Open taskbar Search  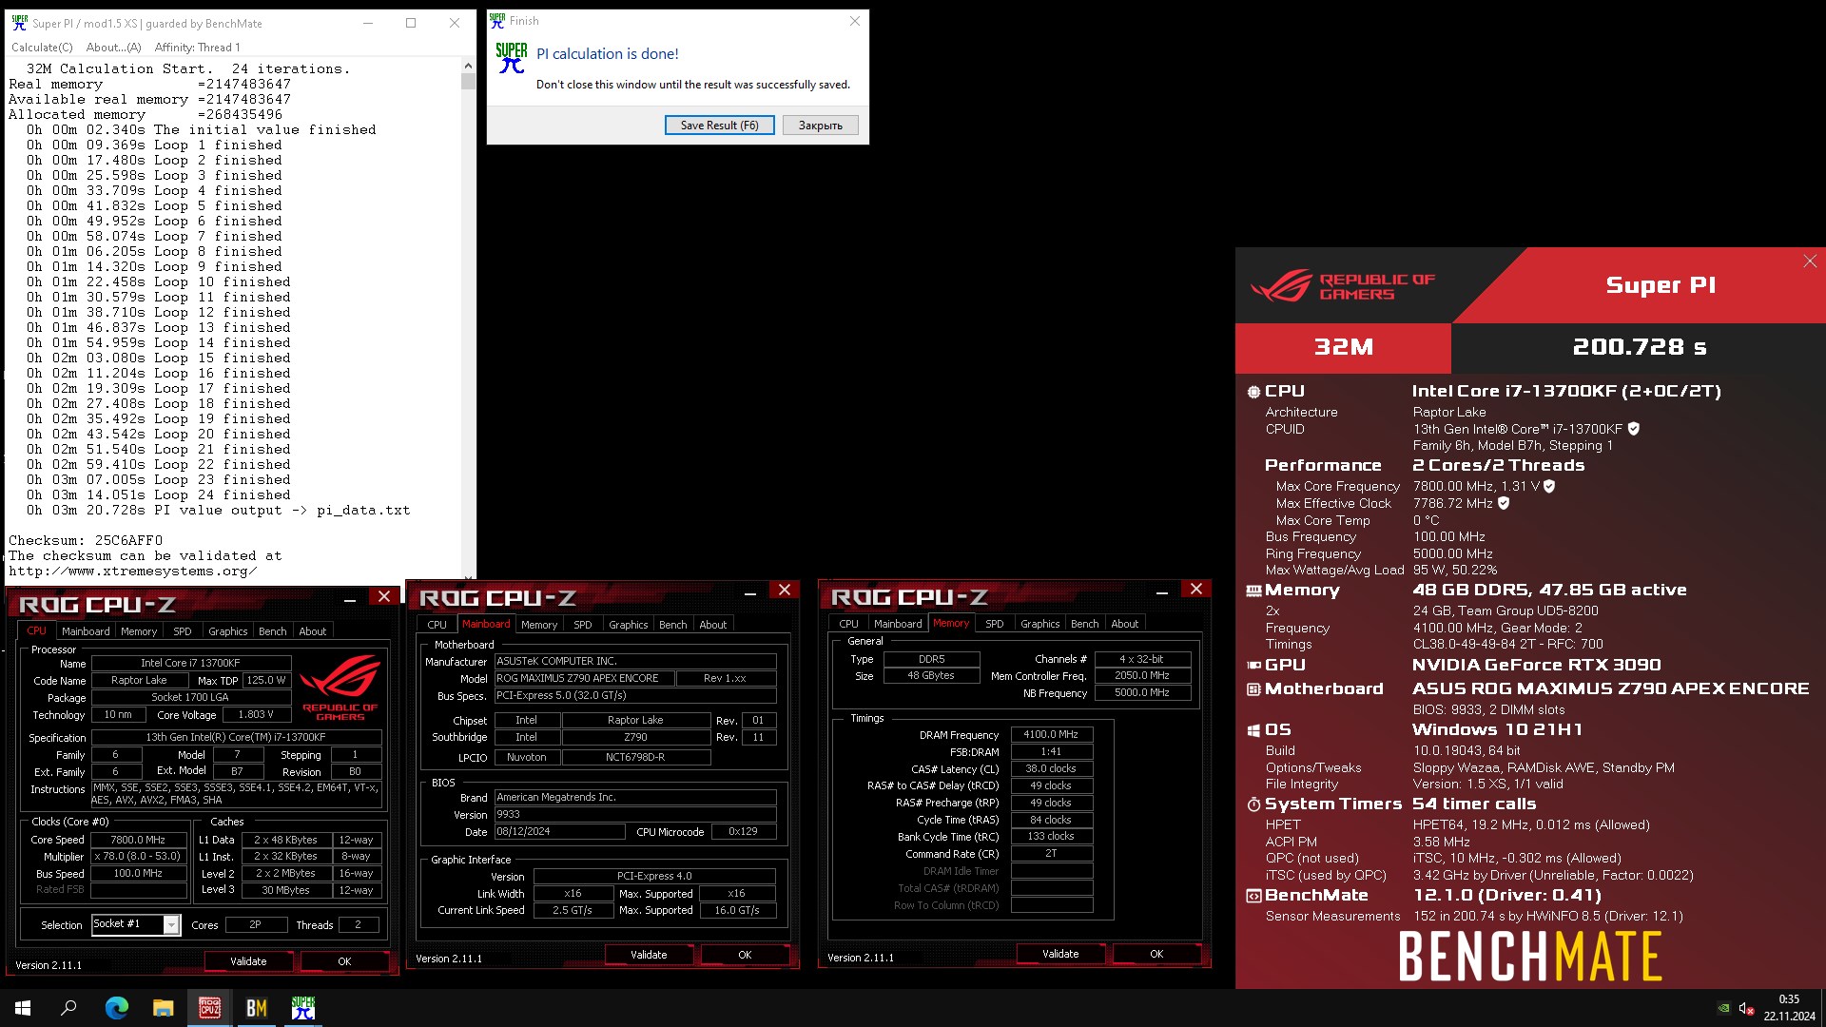[68, 1008]
